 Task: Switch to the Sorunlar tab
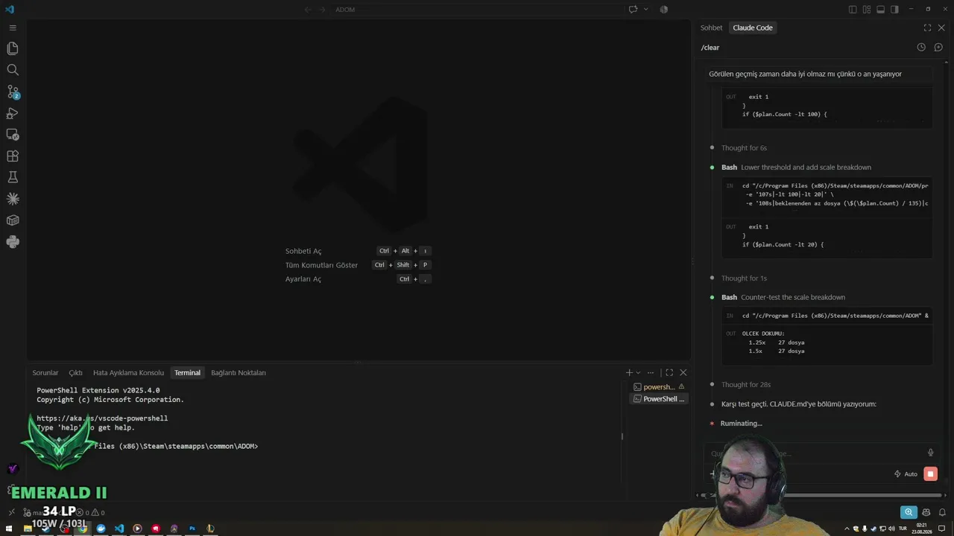(45, 373)
